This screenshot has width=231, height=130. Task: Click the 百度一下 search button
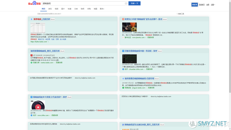coord(135,3)
